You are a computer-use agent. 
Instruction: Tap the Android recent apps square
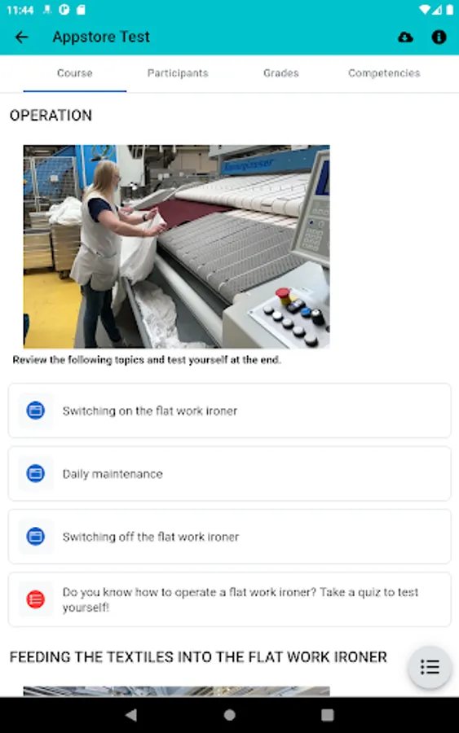(328, 715)
